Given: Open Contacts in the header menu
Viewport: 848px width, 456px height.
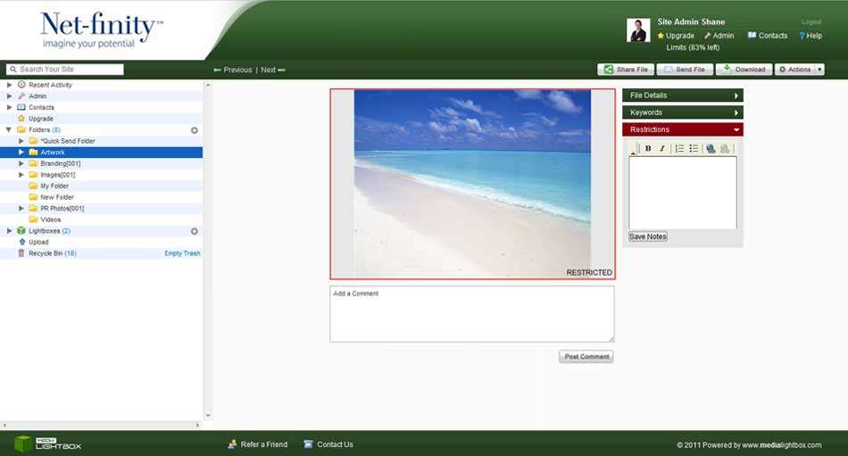Looking at the screenshot, I should [767, 36].
